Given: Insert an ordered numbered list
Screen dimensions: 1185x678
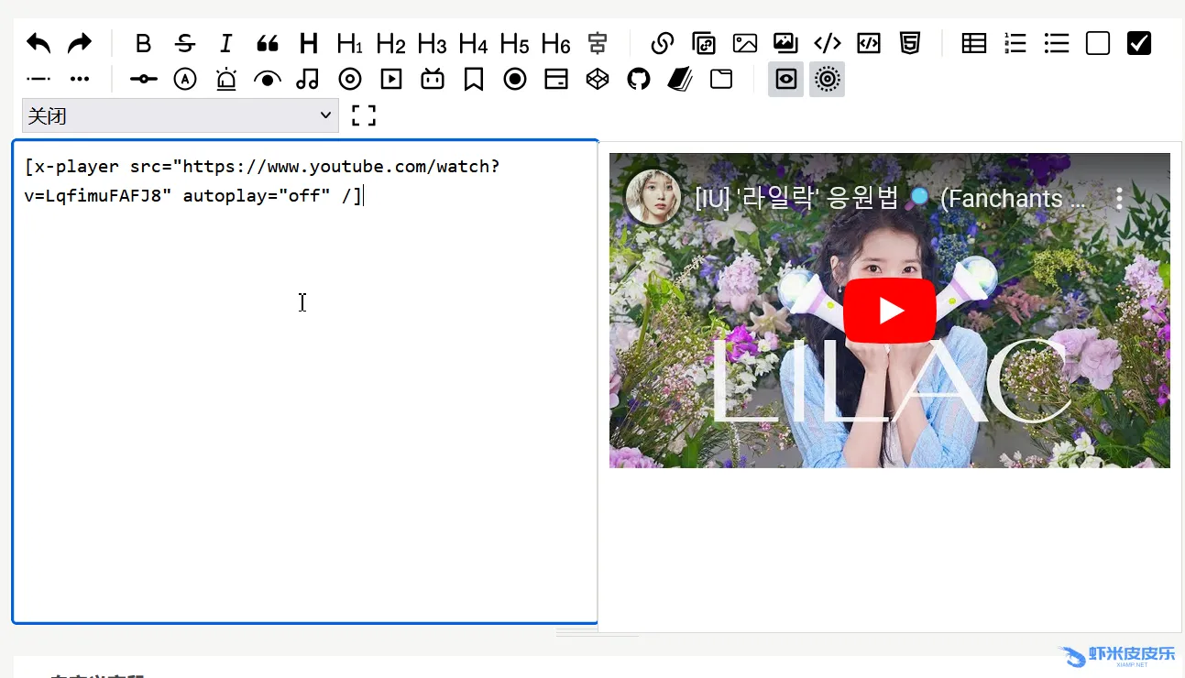Looking at the screenshot, I should click(1015, 43).
